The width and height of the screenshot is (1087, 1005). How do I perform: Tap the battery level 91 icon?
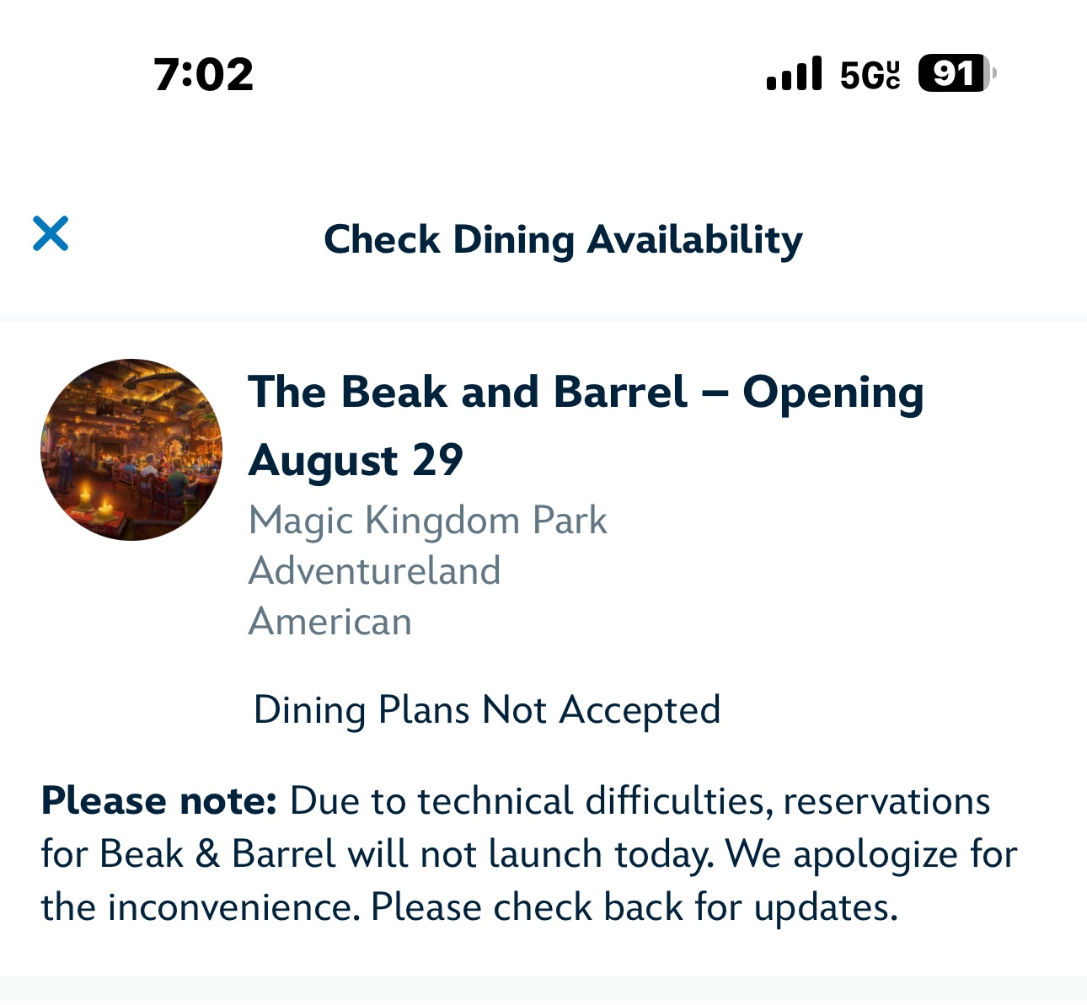957,73
